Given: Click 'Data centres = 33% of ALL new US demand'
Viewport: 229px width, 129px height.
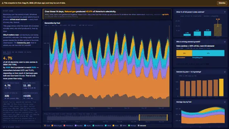Looking at the screenshot, I should click(195, 46).
